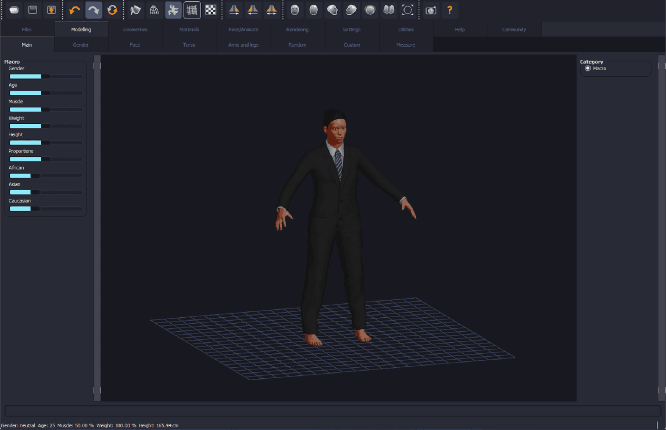Click the Load model icon
Image resolution: width=666 pixels, height=430 pixels.
tap(13, 10)
